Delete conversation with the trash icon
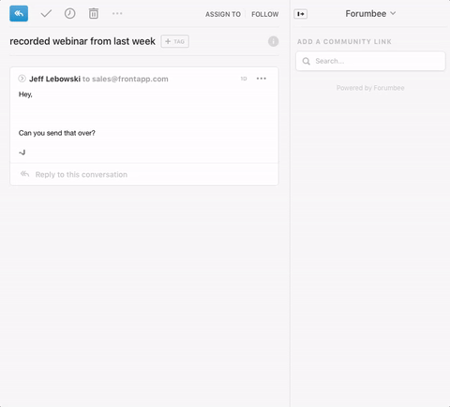The height and width of the screenshot is (407, 450). click(x=94, y=13)
